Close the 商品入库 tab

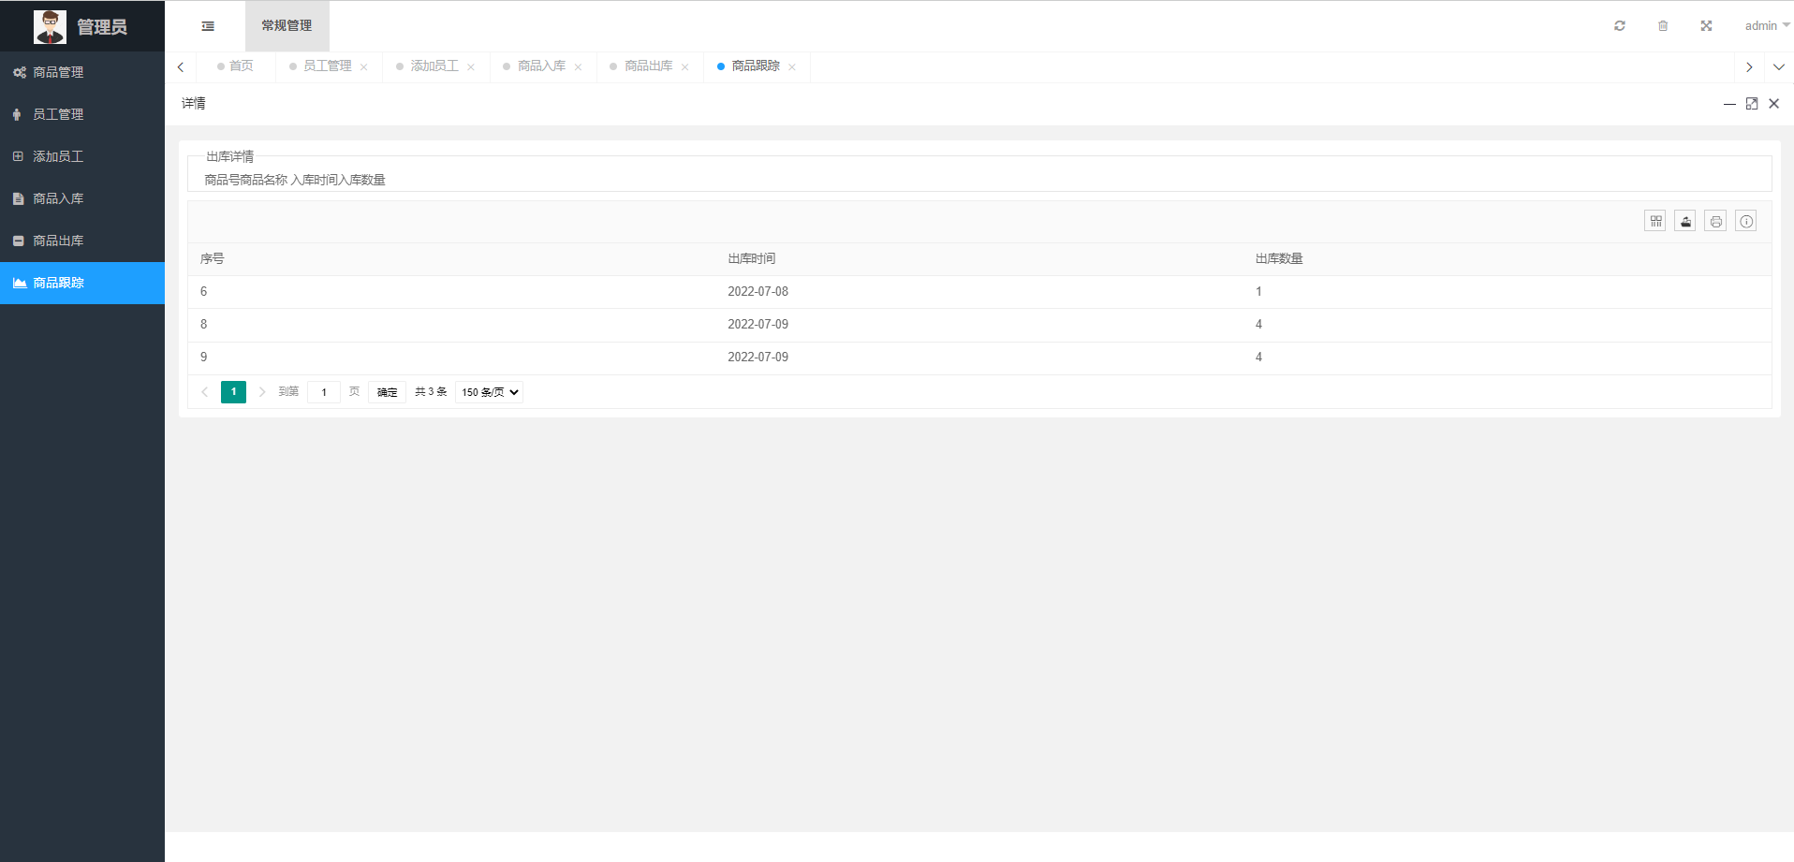(578, 66)
